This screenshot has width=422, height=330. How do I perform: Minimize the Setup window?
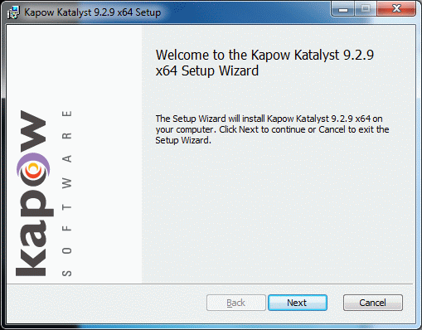pos(343,9)
